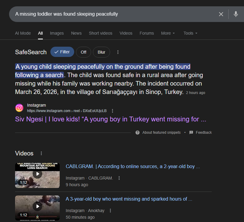The width and height of the screenshot is (244, 222).
Task: Click the Feedback flag icon
Action: pos(191,133)
